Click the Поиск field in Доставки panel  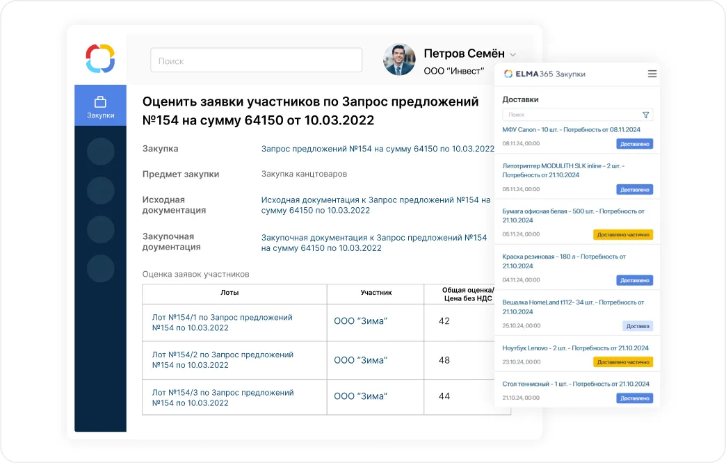[x=570, y=115]
